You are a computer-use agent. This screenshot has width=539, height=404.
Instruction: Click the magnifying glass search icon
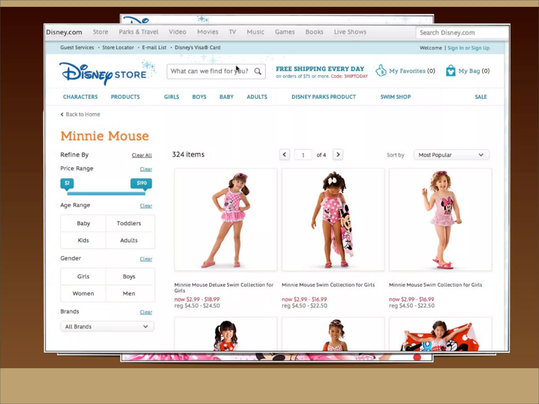tap(258, 71)
